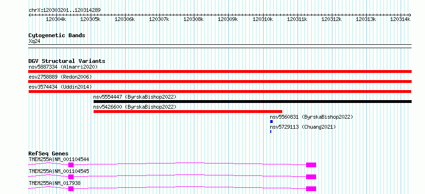Open variant label nsv5560831 (ByrskaBishop2022)
Screen dimensions: 425x194
(311, 117)
